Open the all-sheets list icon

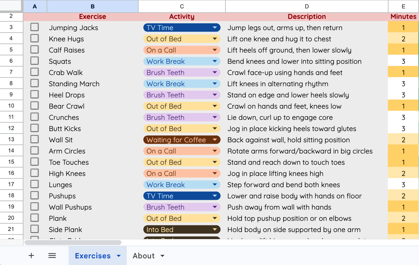(x=52, y=256)
